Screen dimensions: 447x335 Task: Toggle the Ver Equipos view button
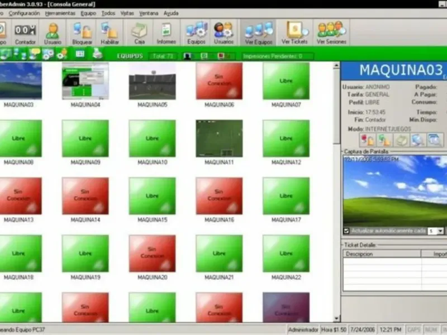[259, 32]
